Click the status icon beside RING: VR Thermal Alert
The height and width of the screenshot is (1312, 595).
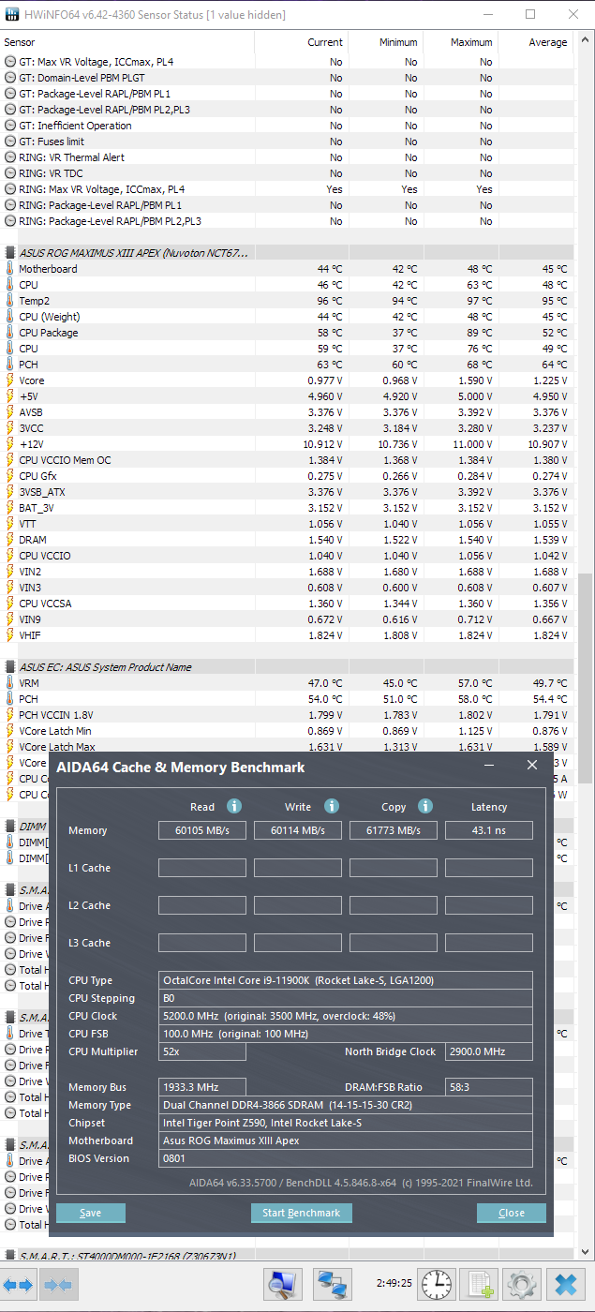[x=9, y=157]
